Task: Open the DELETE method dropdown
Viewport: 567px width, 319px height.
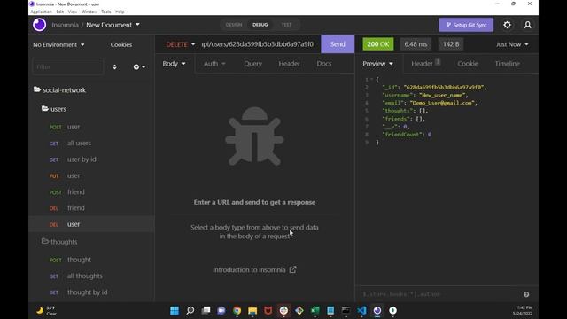Action: [181, 44]
